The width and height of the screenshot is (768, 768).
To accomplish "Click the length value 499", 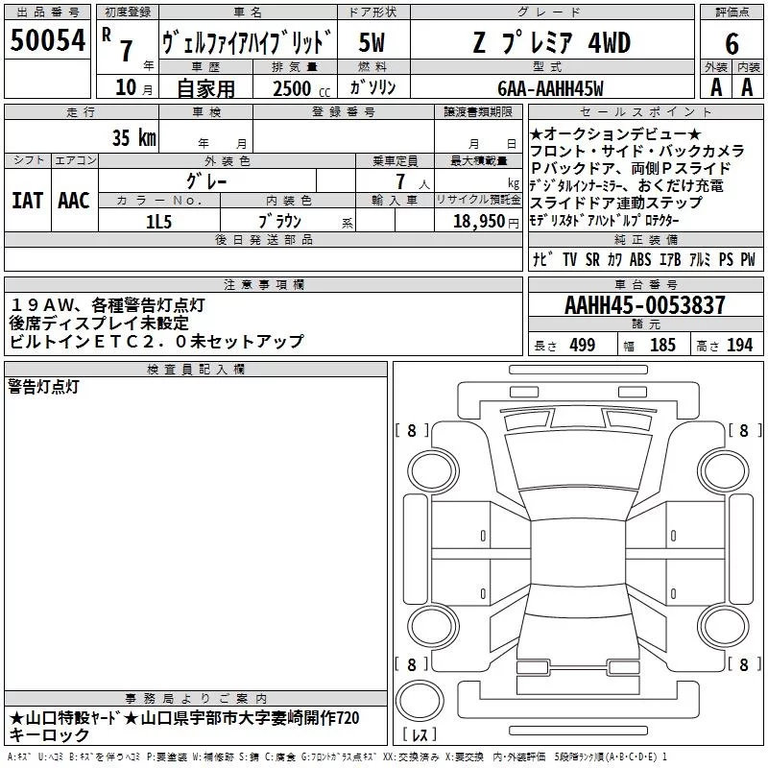I will pos(583,346).
